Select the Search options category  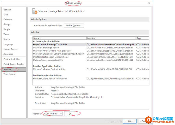[x=7, y=39]
